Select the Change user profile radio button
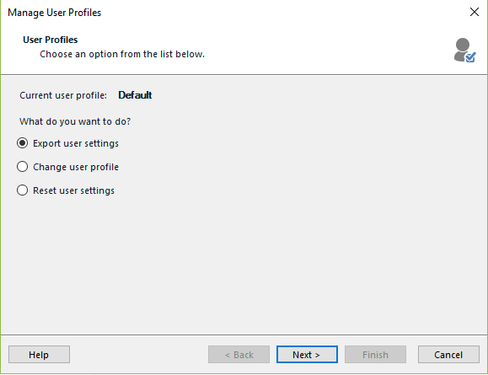The width and height of the screenshot is (488, 375). [x=23, y=167]
